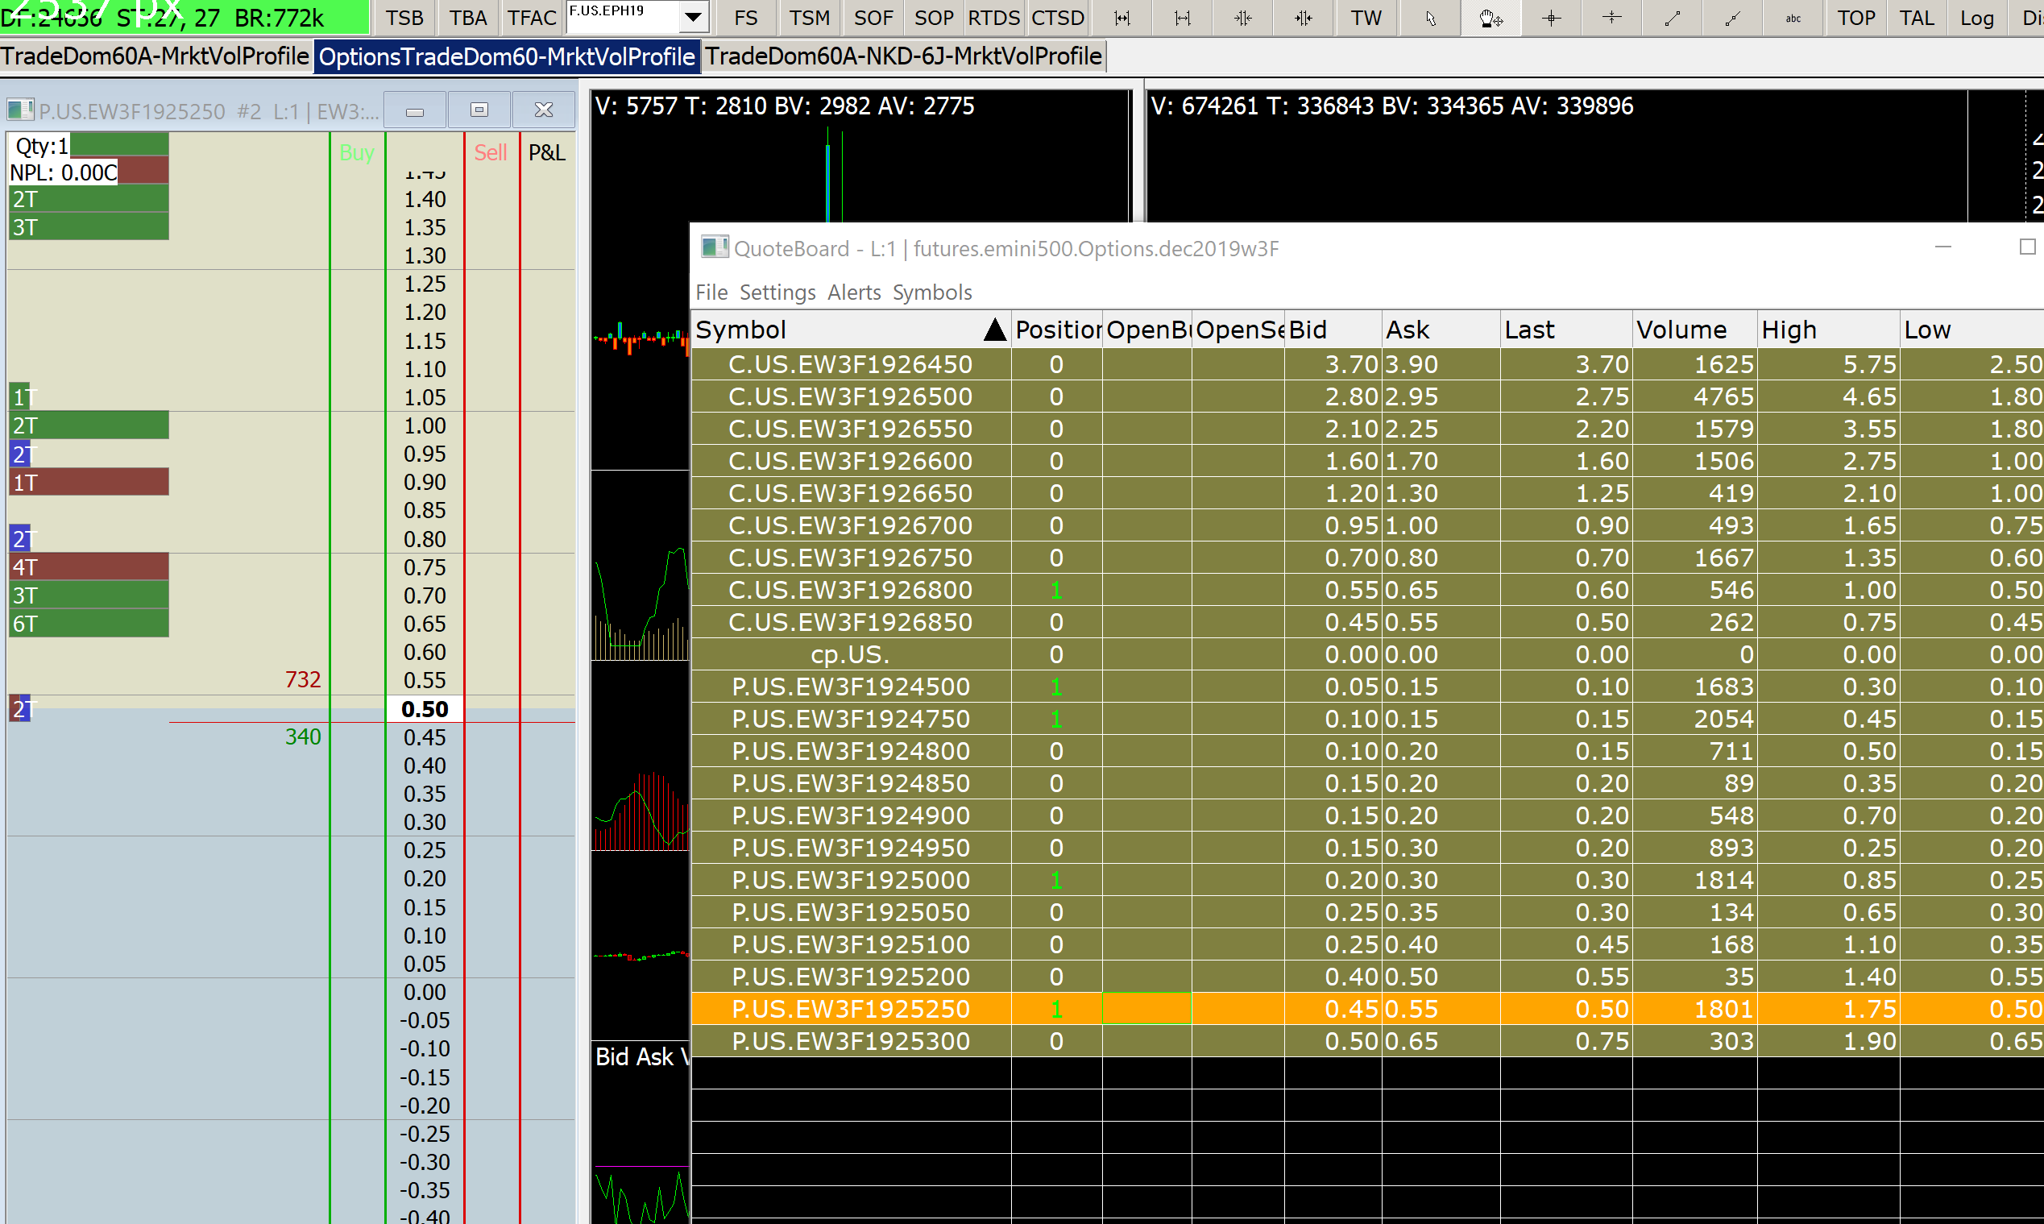The width and height of the screenshot is (2044, 1224).
Task: Activate the hand pan tool
Action: [x=1491, y=19]
